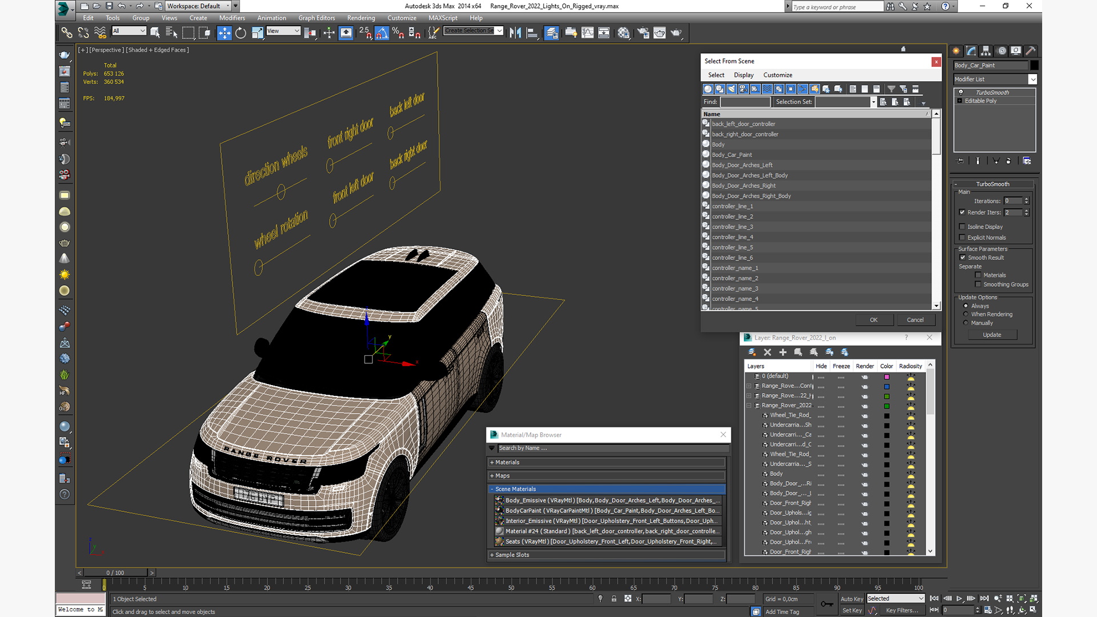Click OK in Select From Scene dialog
This screenshot has width=1097, height=617.
click(874, 320)
